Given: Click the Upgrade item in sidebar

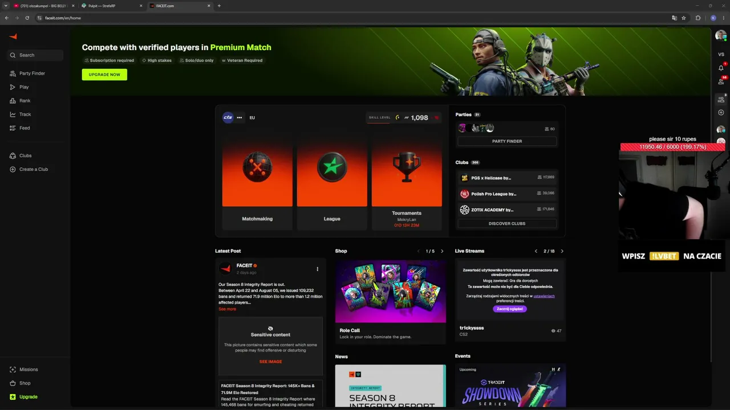Looking at the screenshot, I should click(28, 397).
